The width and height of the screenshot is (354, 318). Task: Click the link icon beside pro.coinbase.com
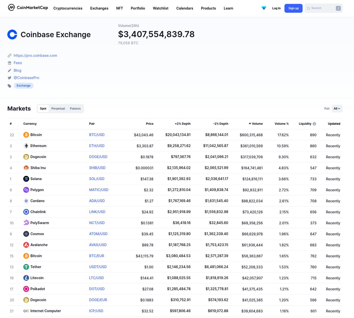9,55
